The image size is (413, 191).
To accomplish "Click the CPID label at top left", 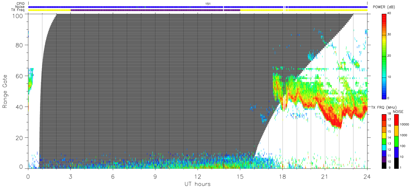I will (21, 4).
